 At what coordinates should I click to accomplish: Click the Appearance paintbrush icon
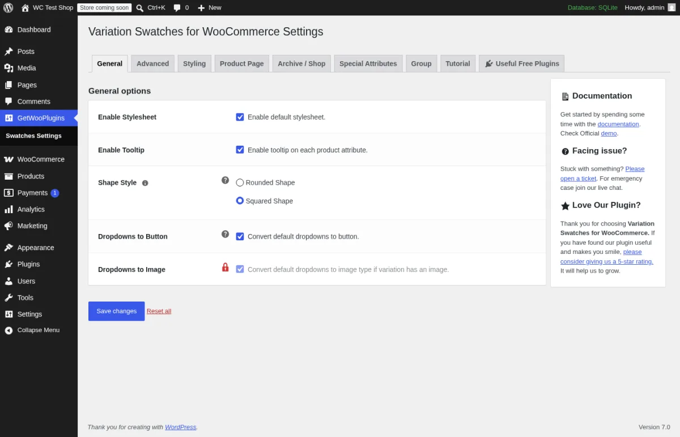(x=8, y=248)
